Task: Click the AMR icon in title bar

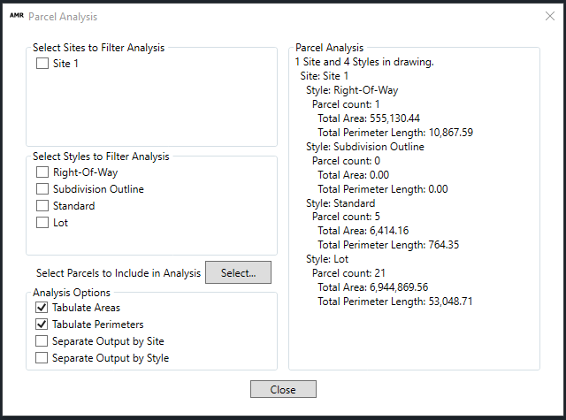Action: 15,16
